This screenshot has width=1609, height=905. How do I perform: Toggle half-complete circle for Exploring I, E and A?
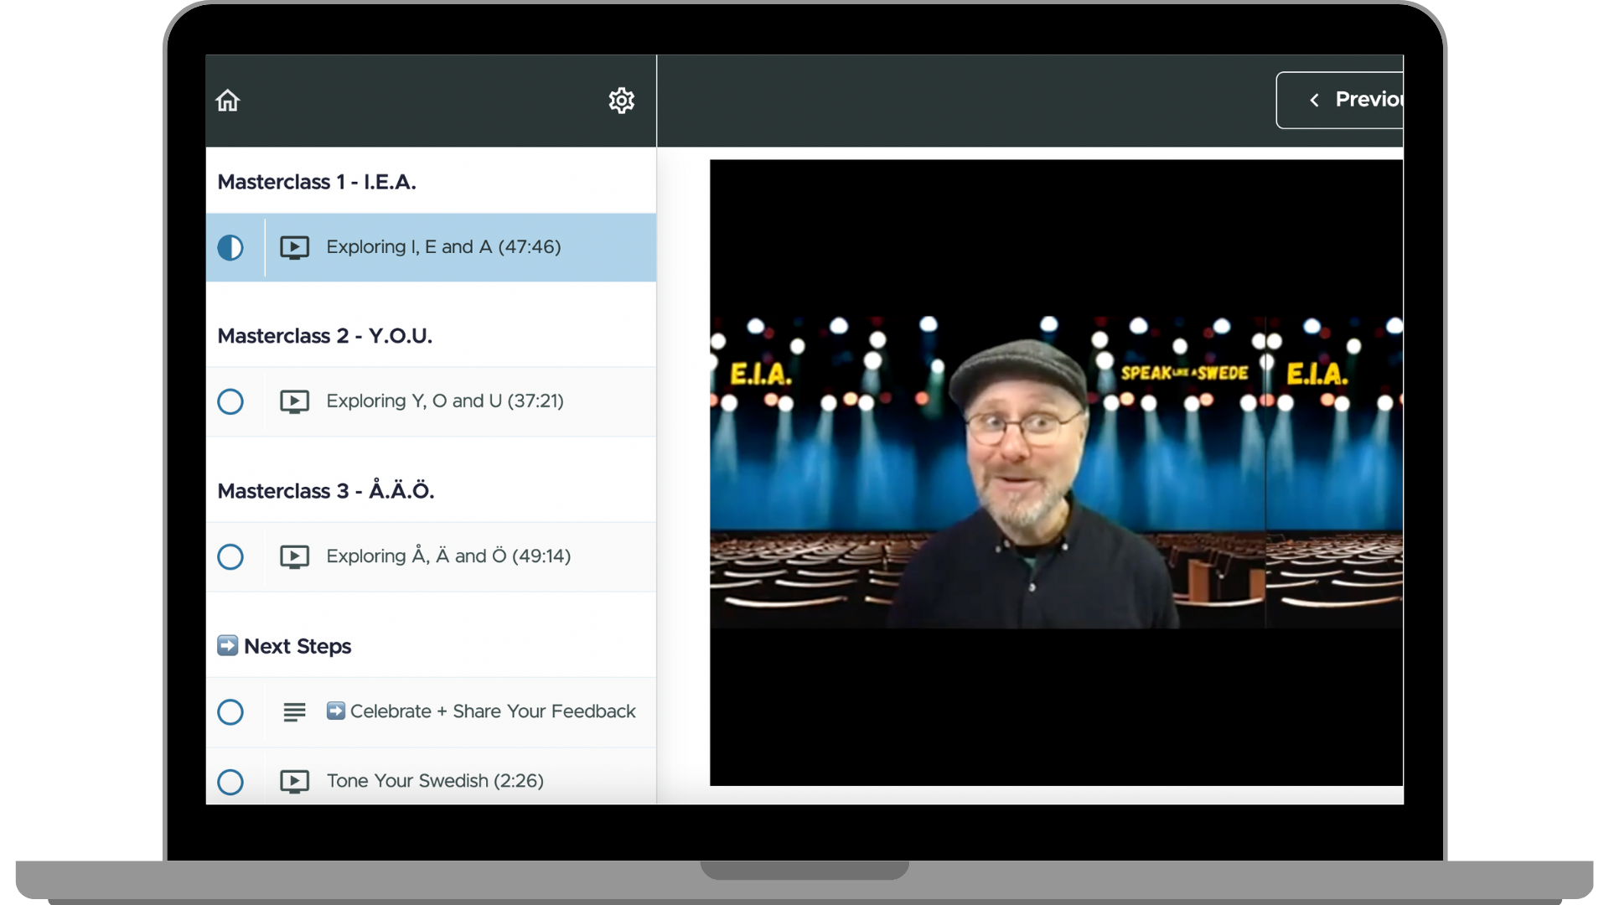click(x=230, y=247)
